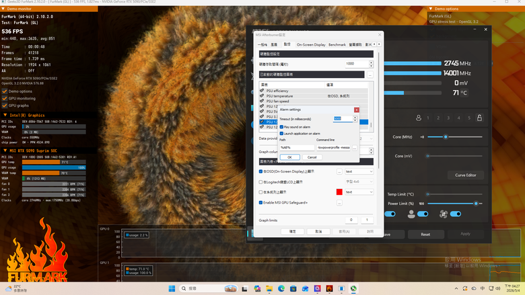Click the Core (MHz) slider
Image resolution: width=525 pixels, height=295 pixels.
pos(455,137)
